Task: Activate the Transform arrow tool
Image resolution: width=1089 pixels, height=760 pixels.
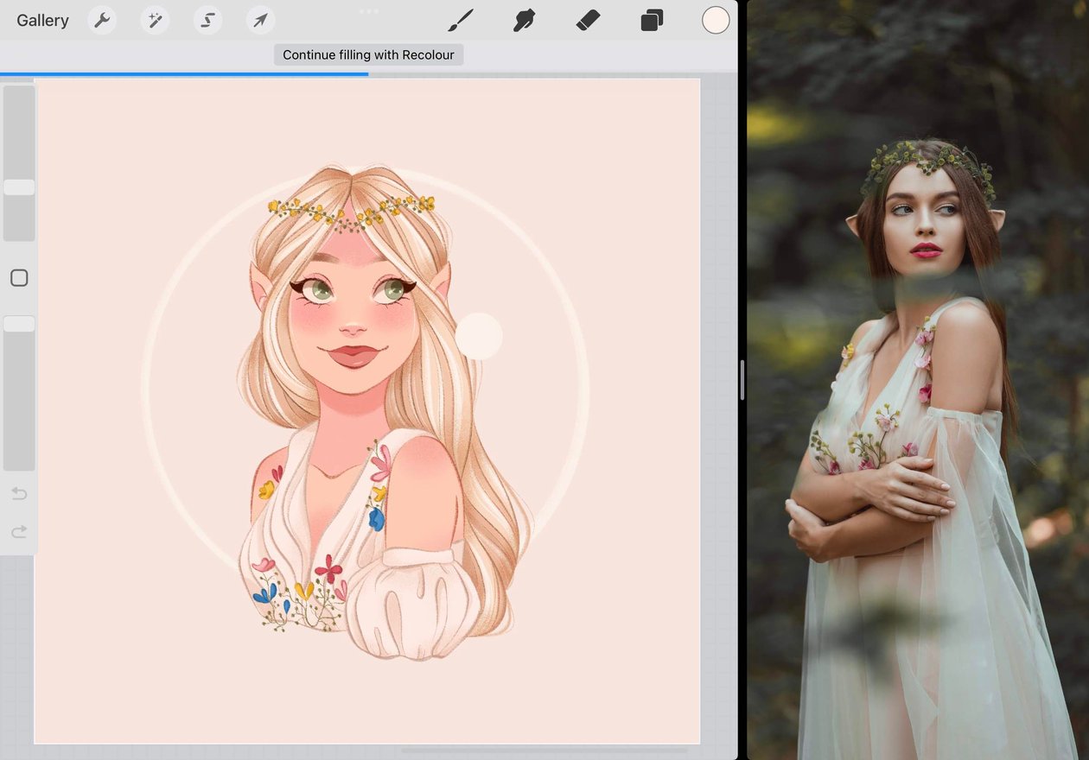Action: (x=260, y=20)
